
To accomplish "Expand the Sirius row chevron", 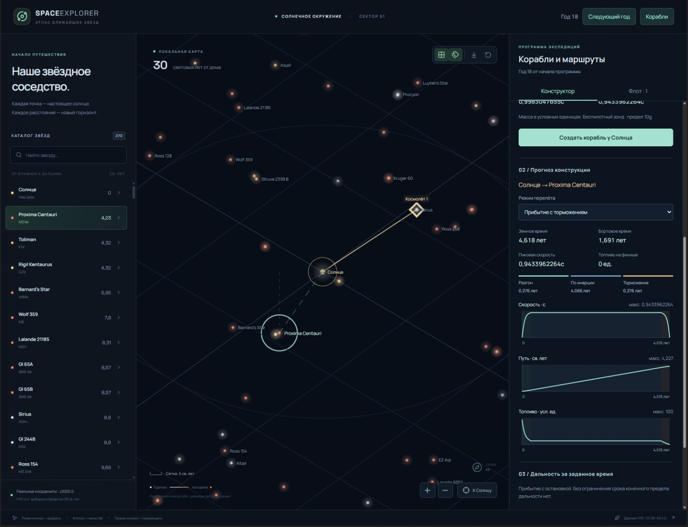I will coord(119,417).
